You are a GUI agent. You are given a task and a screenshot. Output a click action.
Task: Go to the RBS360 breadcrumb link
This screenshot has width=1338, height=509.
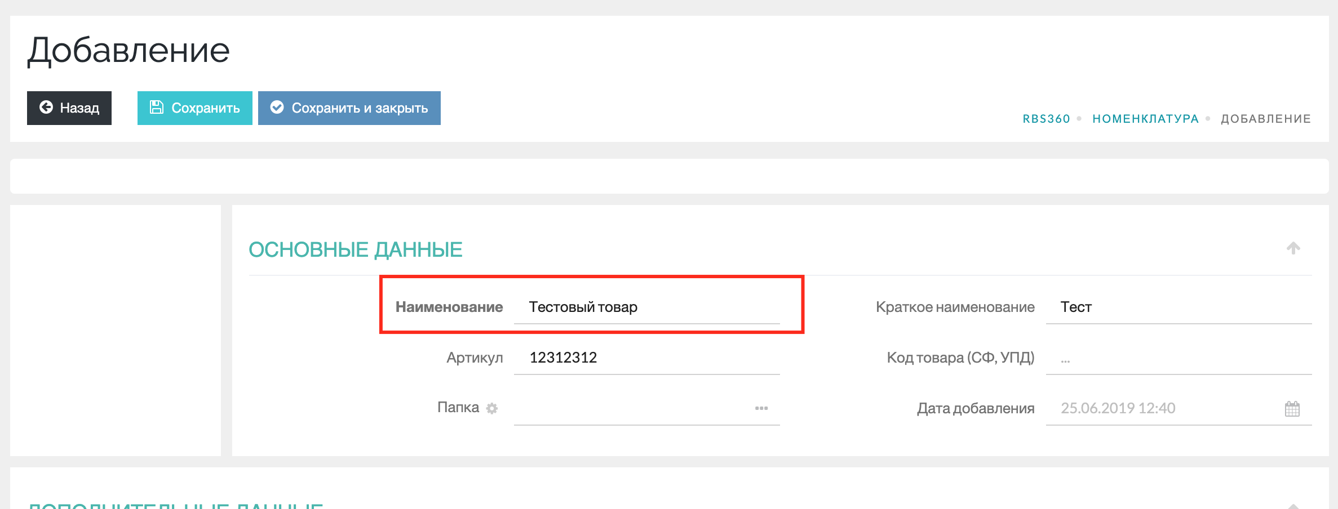pos(1046,119)
